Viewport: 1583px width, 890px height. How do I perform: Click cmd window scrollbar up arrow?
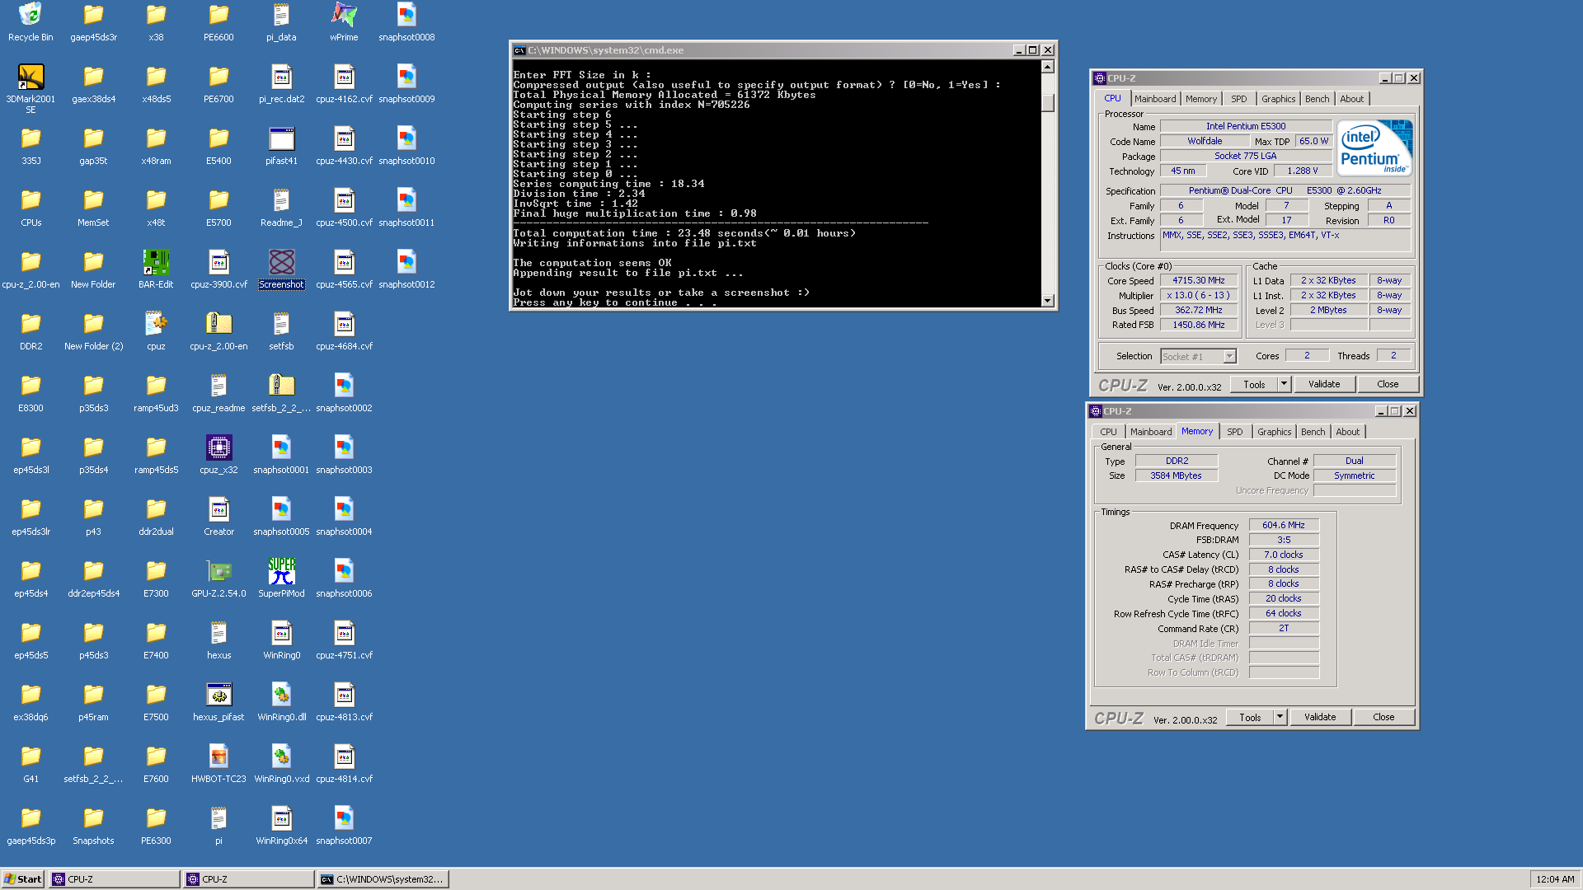1047,67
